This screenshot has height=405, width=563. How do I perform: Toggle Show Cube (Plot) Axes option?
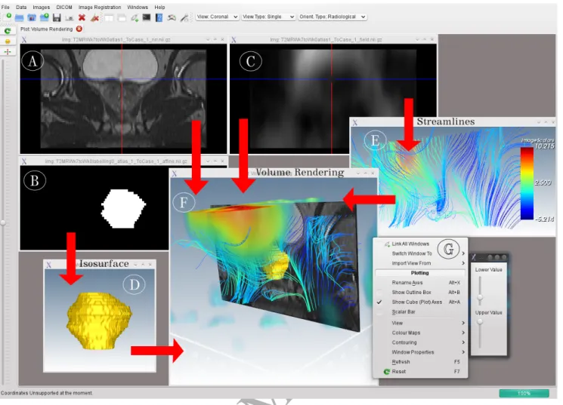[x=420, y=302]
